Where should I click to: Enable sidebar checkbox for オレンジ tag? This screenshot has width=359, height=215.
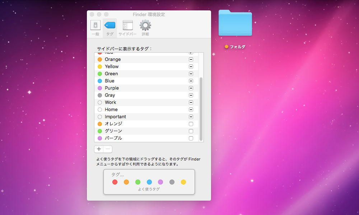tap(191, 124)
